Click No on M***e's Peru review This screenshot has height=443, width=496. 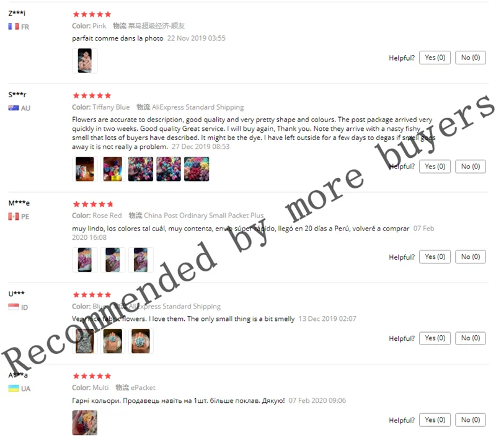point(471,257)
